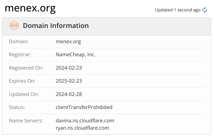Click the Registered On: field label

[26, 68]
